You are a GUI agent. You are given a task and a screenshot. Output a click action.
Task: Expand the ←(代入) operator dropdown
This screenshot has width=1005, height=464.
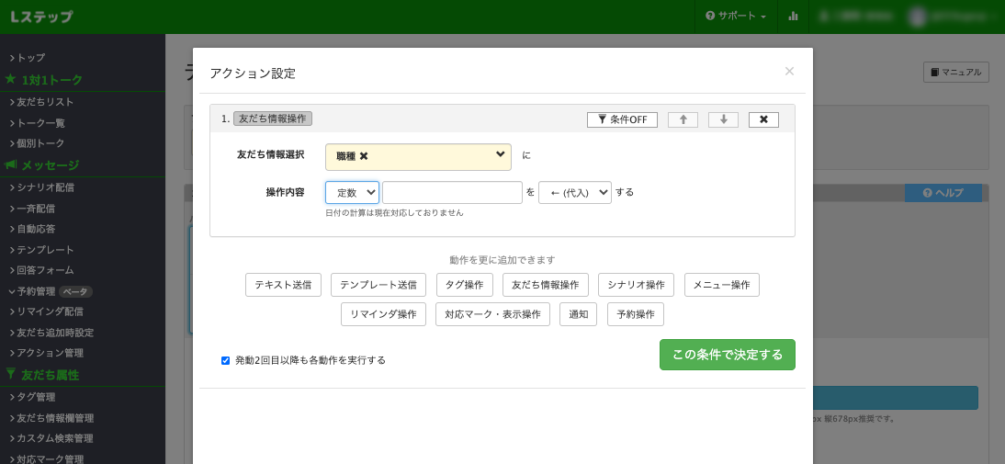(x=574, y=192)
